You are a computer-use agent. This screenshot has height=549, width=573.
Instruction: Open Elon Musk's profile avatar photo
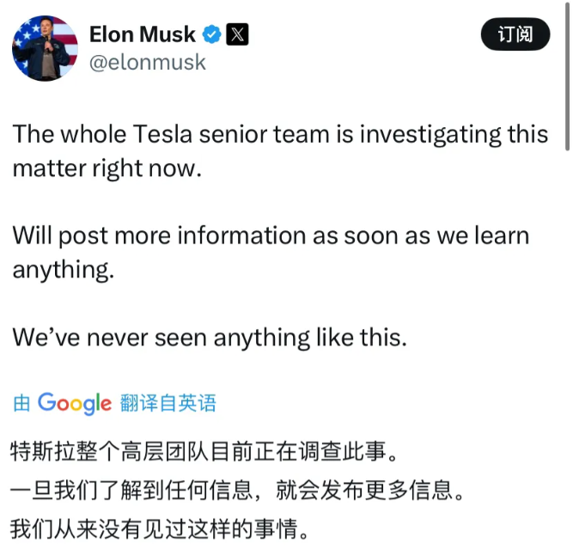tap(45, 48)
